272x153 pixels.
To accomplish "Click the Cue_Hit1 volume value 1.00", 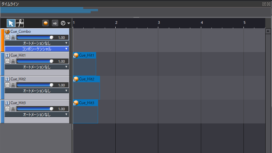I will (62, 61).
